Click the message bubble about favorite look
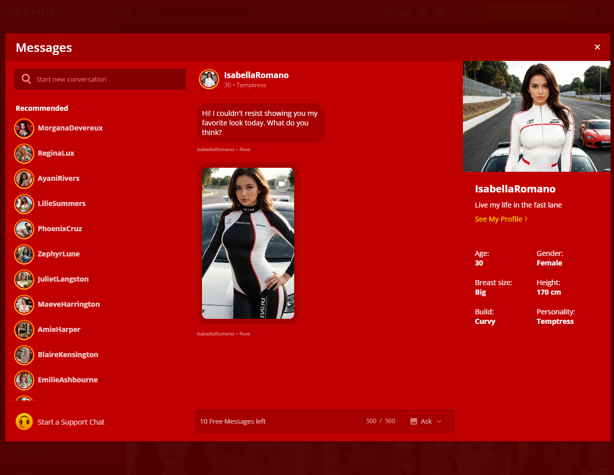Image resolution: width=614 pixels, height=475 pixels. pyautogui.click(x=260, y=123)
